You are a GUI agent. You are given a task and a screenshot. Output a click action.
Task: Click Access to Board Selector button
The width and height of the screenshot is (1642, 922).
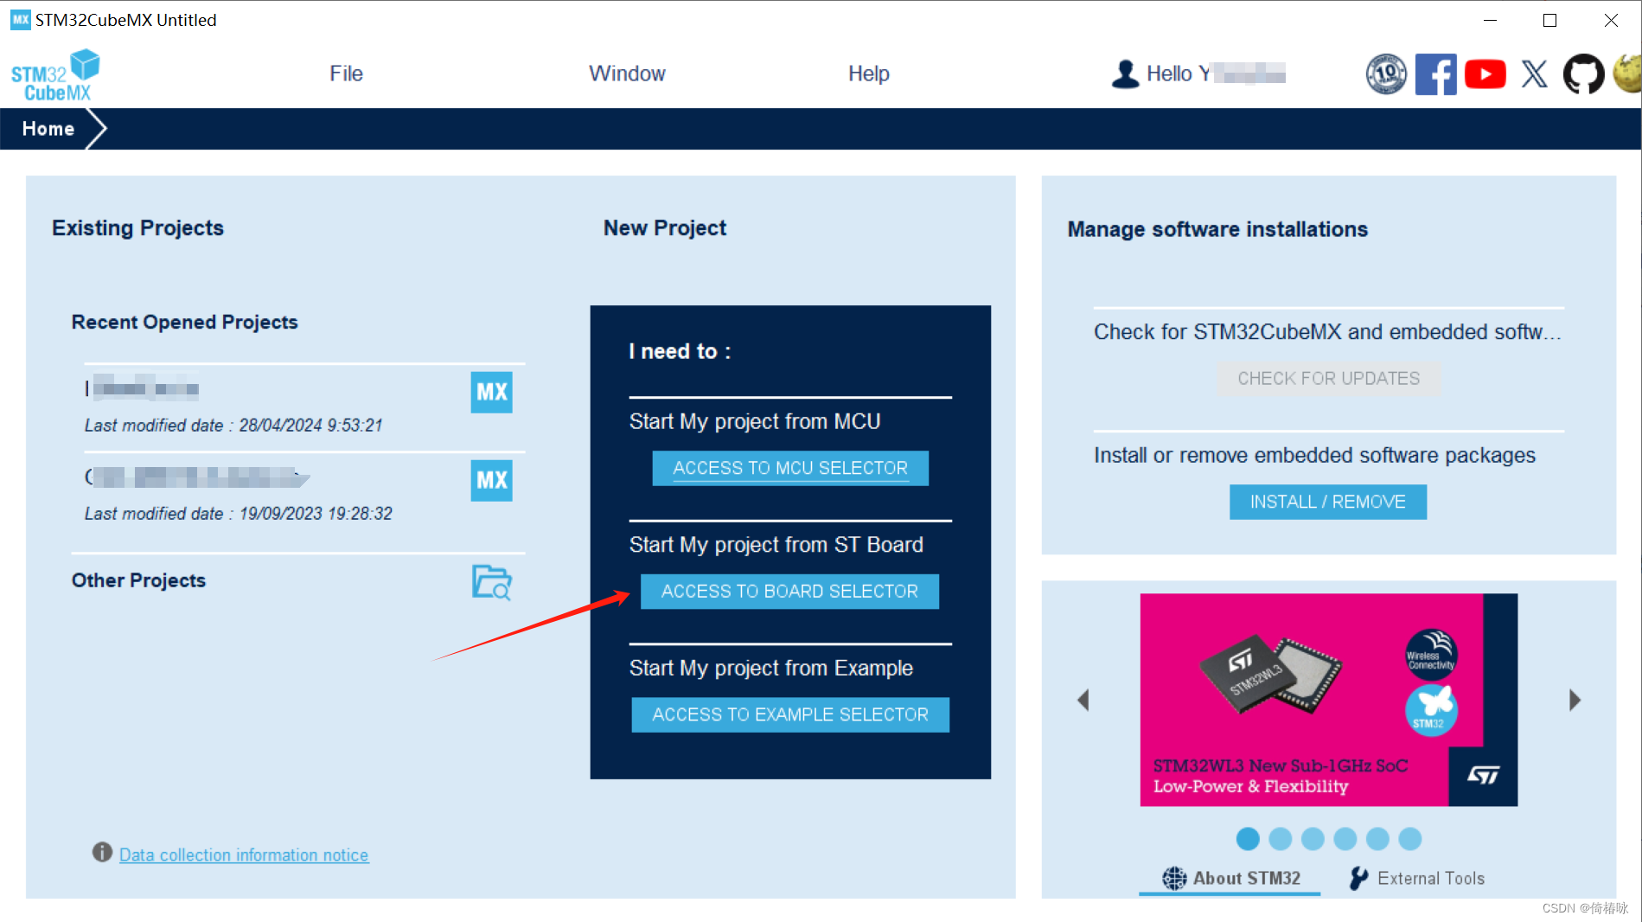(789, 592)
